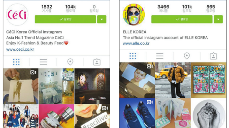The image size is (229, 128).
Task: Toggle following status for ELLE KOREA
Action: 182,19
